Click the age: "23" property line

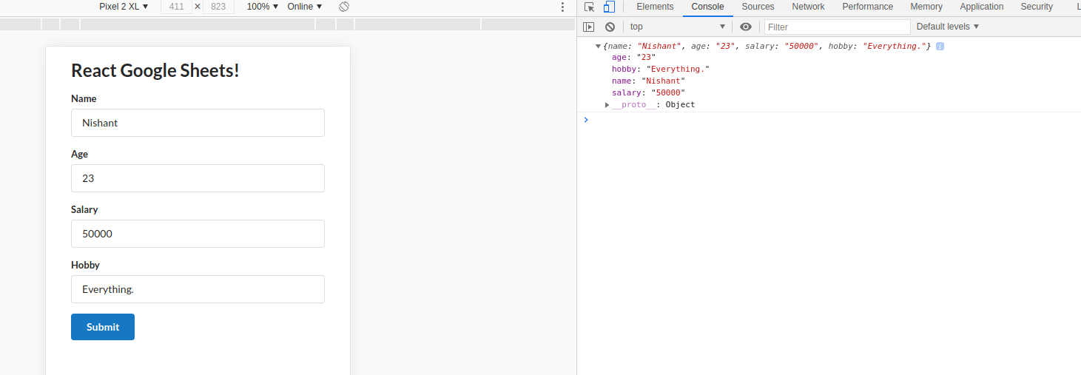coord(634,58)
